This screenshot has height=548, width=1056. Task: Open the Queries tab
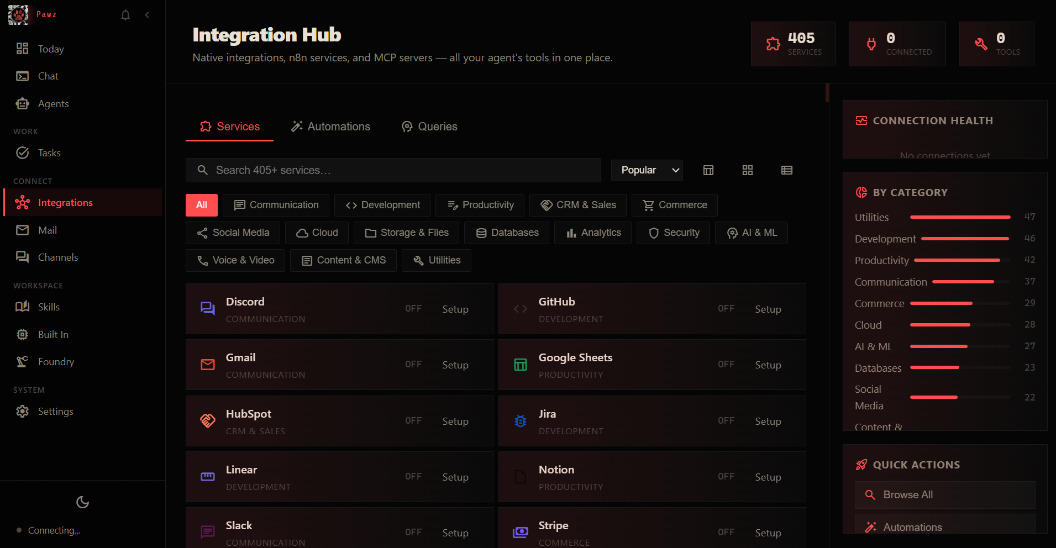(429, 127)
